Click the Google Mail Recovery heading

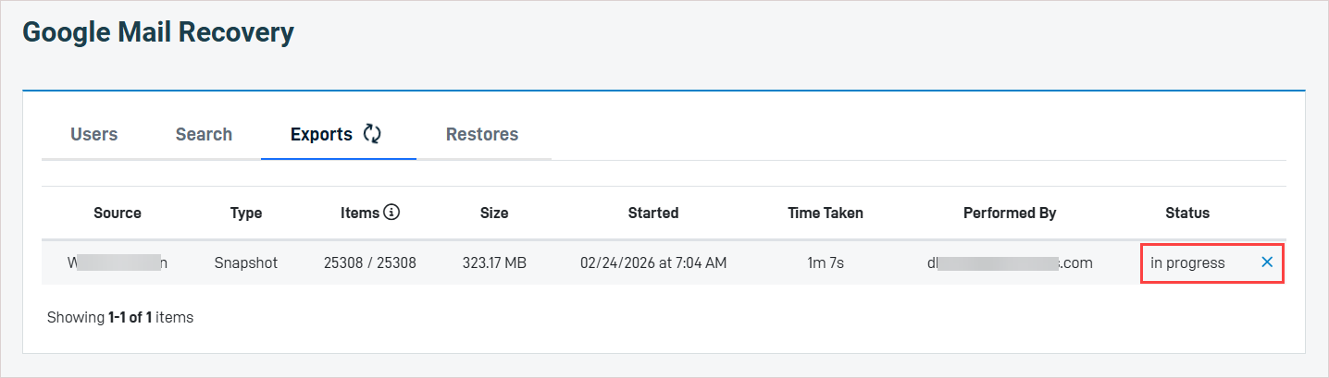tap(158, 33)
